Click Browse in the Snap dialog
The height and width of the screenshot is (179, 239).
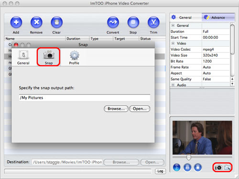(116, 109)
